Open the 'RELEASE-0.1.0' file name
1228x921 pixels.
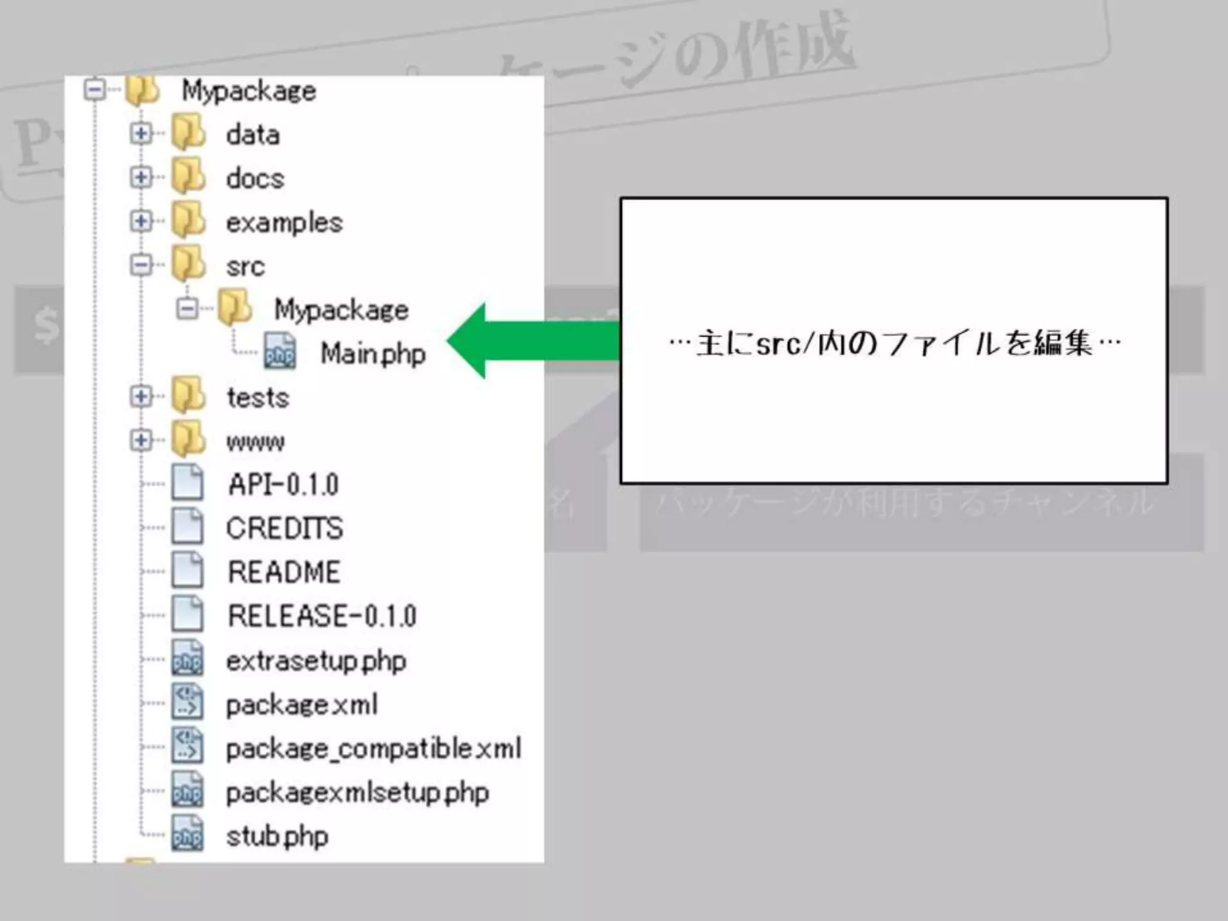322,616
